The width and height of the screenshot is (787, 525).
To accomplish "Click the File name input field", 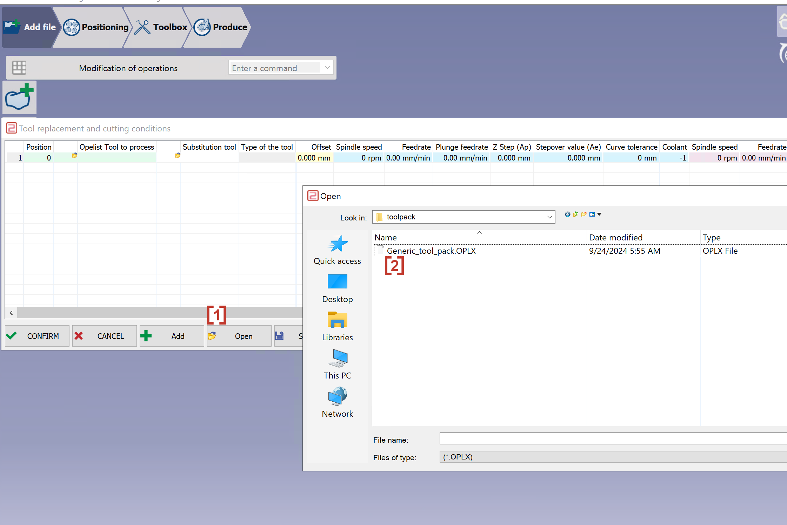I will (x=613, y=438).
